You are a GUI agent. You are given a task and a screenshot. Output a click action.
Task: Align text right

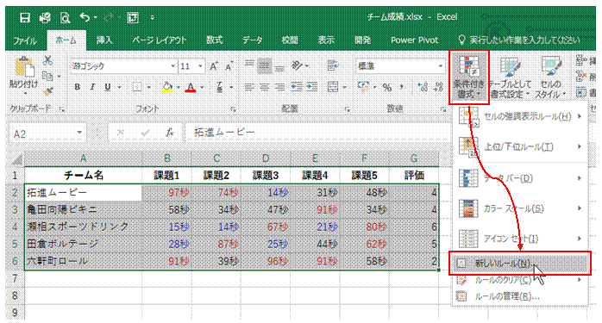tap(280, 88)
